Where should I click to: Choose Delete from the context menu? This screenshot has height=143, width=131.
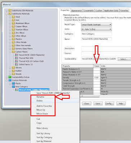coord(55,101)
